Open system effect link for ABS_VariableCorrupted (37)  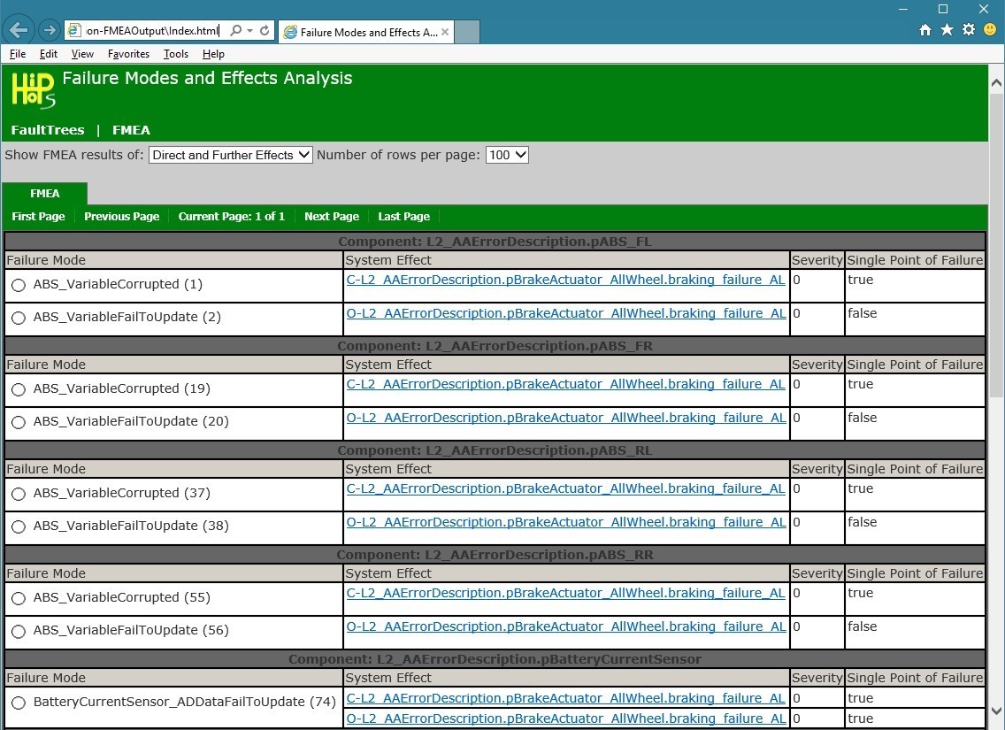pyautogui.click(x=565, y=488)
